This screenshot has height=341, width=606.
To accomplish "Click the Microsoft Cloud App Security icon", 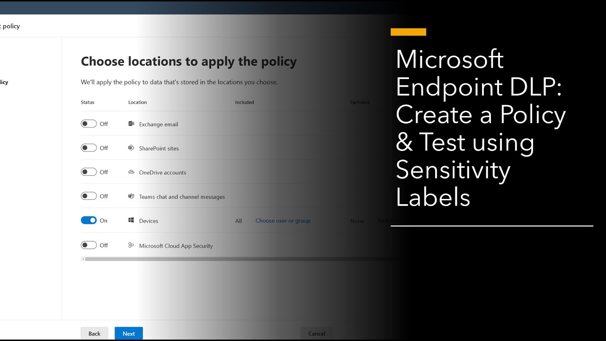I will (131, 245).
